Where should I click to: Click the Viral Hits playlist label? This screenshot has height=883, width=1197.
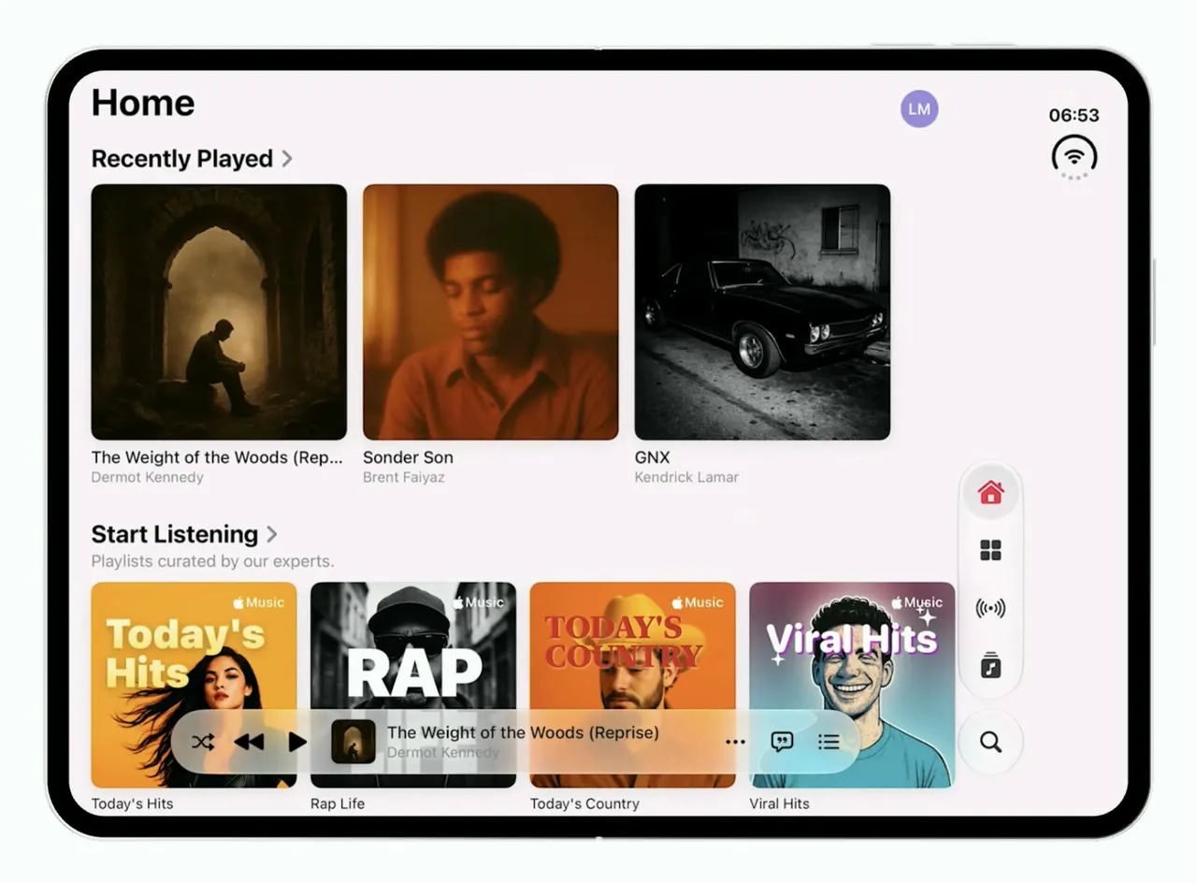(779, 803)
